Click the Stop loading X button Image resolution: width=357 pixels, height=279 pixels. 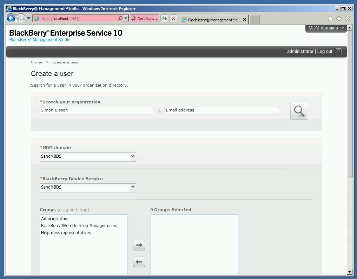coord(173,19)
